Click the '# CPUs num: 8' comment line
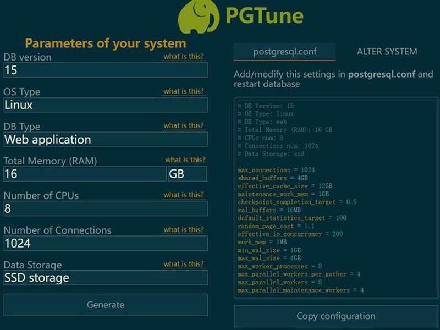 tap(260, 138)
